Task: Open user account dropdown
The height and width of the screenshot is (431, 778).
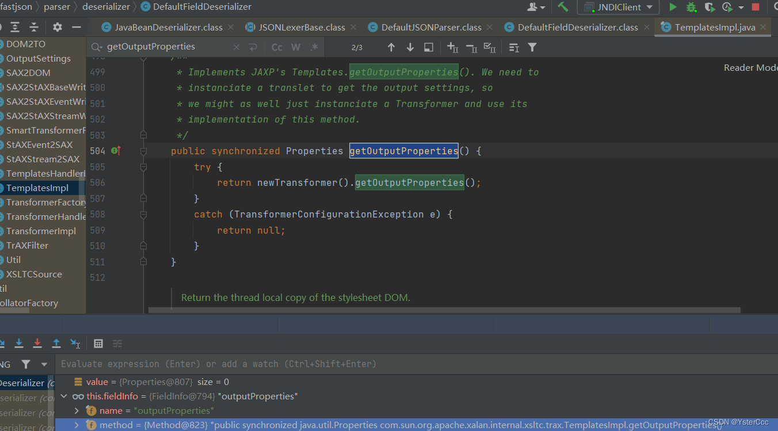Action: point(536,7)
